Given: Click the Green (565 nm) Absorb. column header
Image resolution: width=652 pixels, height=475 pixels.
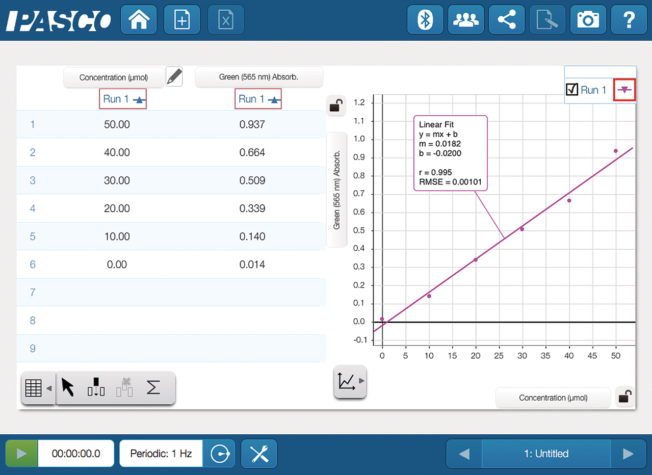Looking at the screenshot, I should pyautogui.click(x=258, y=77).
